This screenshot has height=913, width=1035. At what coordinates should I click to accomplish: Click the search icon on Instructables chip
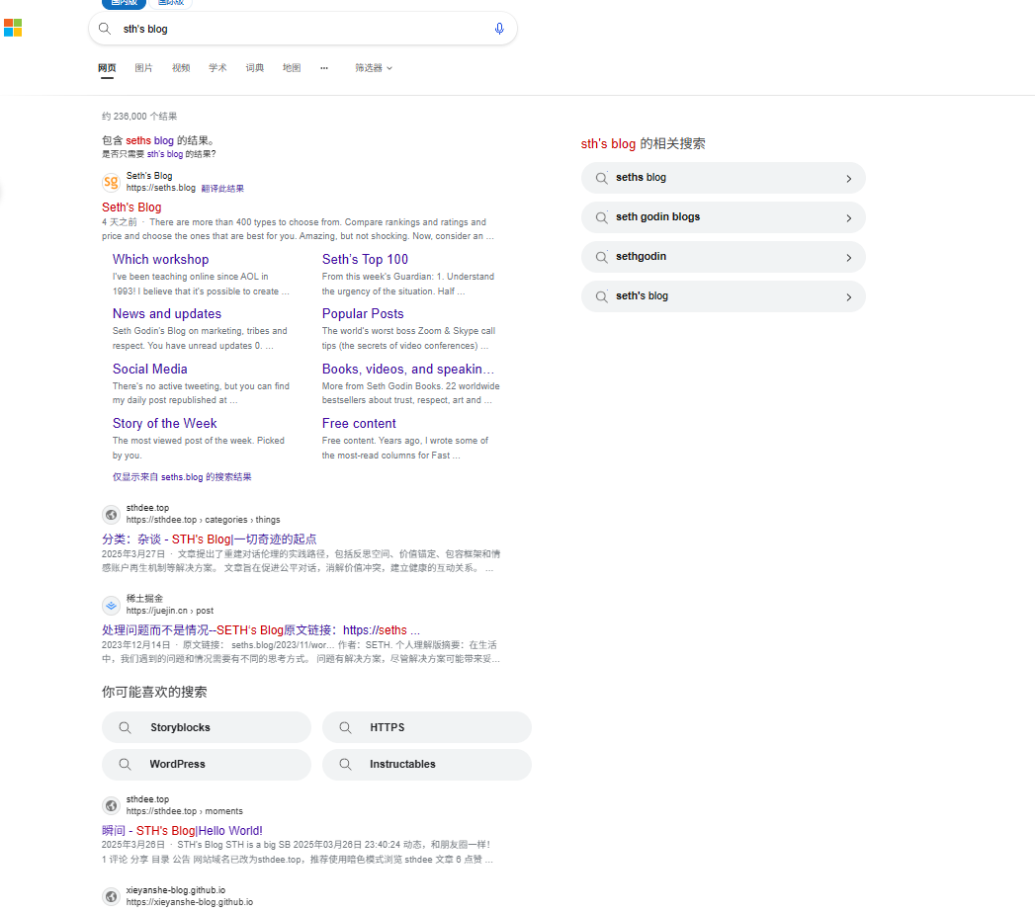[x=345, y=764]
